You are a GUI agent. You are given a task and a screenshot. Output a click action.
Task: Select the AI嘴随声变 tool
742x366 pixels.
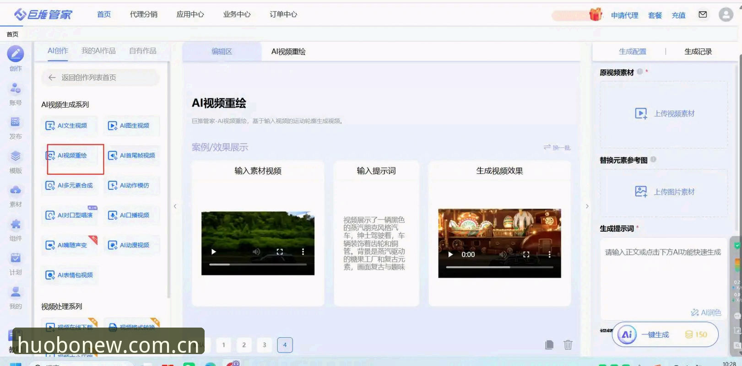click(69, 245)
